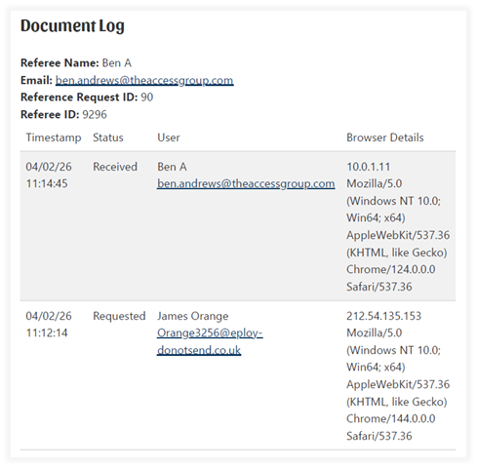Click the Chrome/124.0.0.0 browser text
The height and width of the screenshot is (468, 477).
391,269
